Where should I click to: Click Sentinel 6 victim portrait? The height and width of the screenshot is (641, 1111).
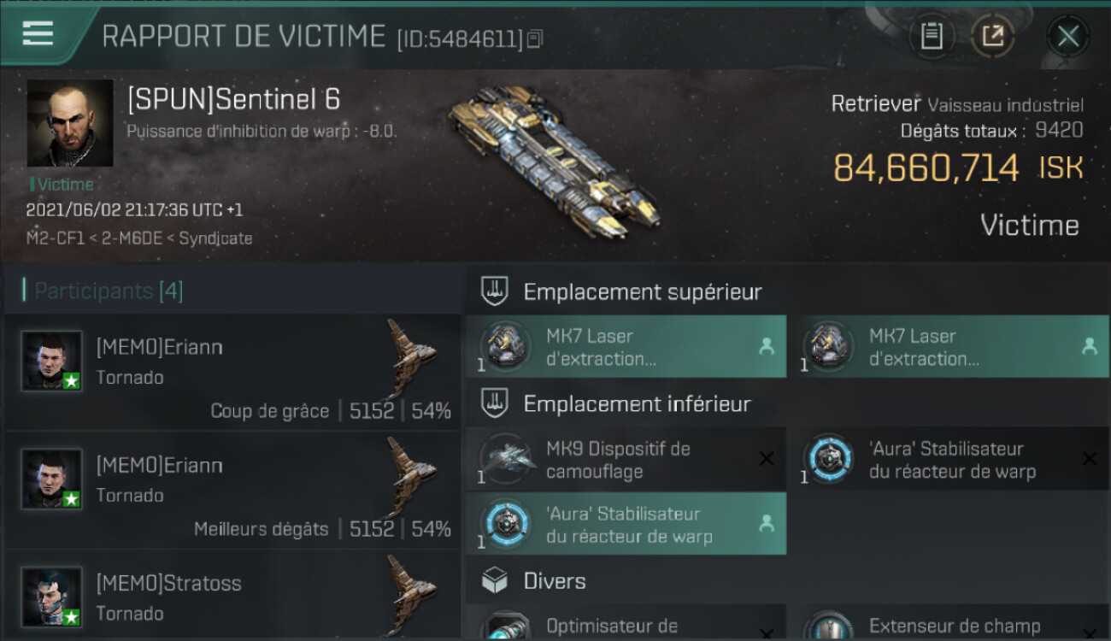(x=70, y=123)
